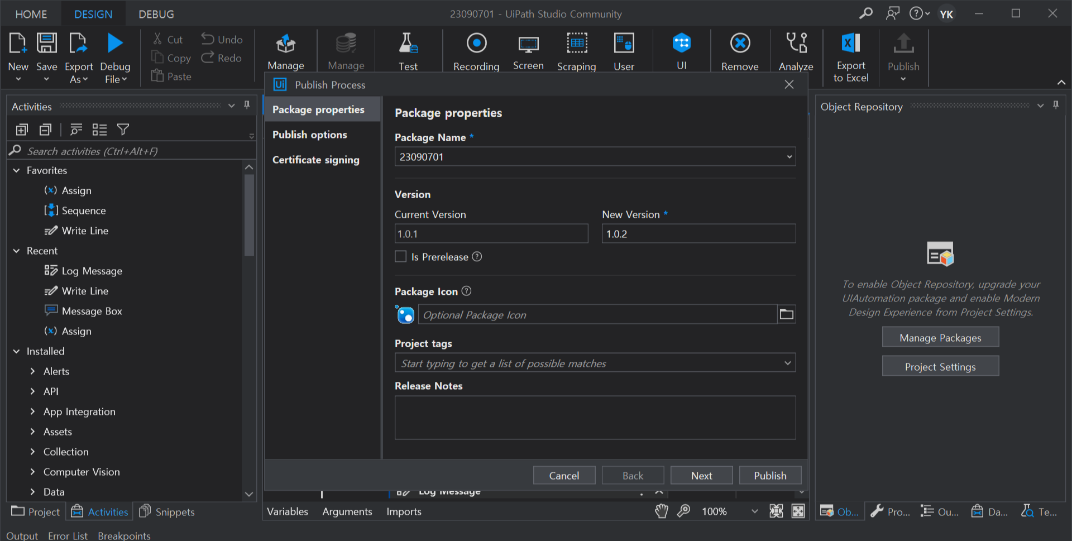Open the Package Name dropdown
The height and width of the screenshot is (541, 1072).
[x=789, y=157]
